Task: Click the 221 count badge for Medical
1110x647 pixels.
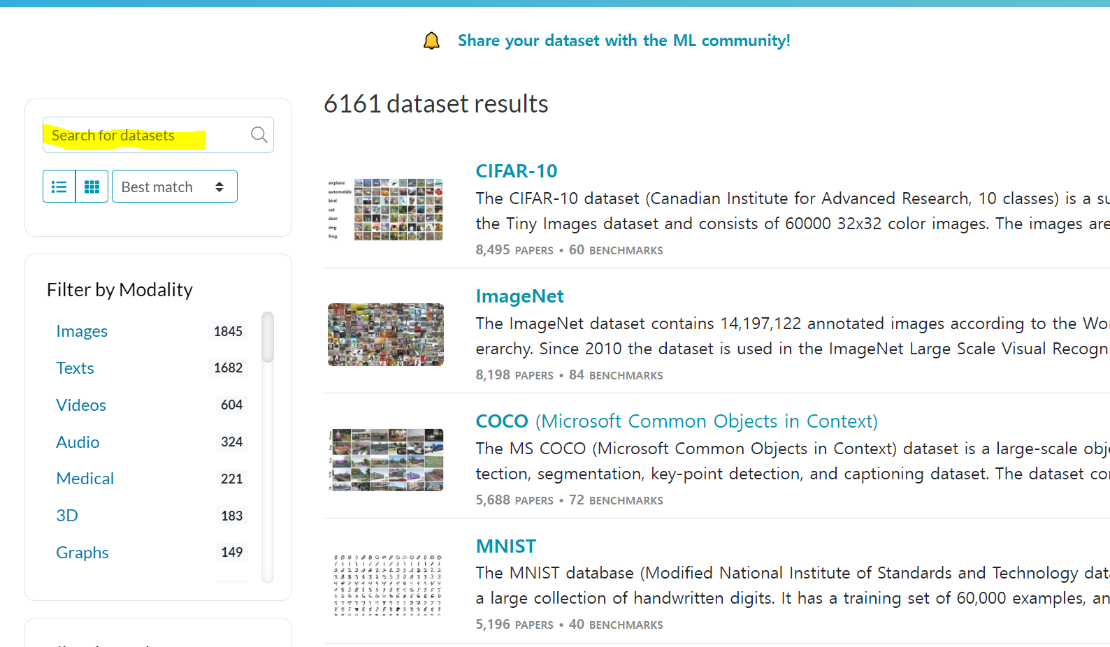Action: tap(231, 479)
